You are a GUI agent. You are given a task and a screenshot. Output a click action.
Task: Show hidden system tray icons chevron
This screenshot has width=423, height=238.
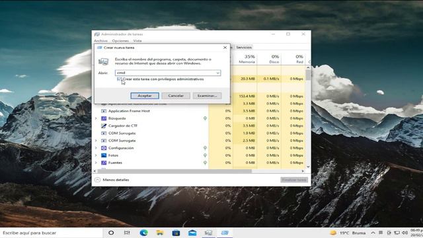tap(373, 233)
